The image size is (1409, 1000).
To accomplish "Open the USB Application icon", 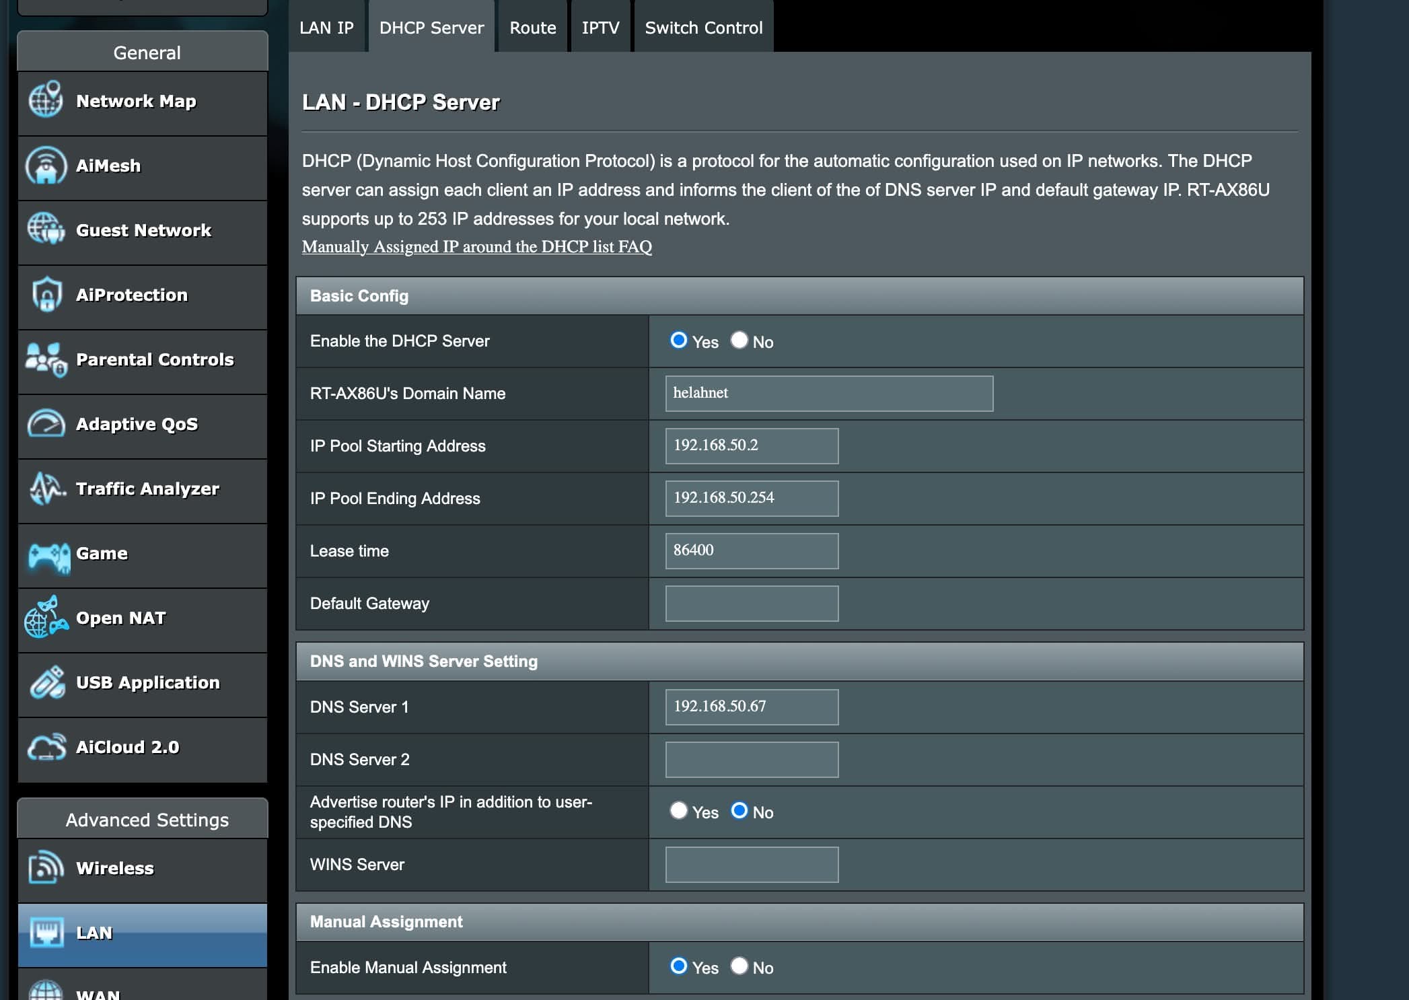I will pyautogui.click(x=46, y=682).
